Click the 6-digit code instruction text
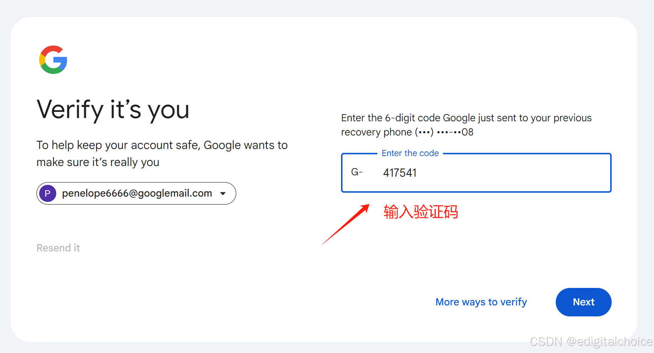The height and width of the screenshot is (353, 654). (x=466, y=125)
